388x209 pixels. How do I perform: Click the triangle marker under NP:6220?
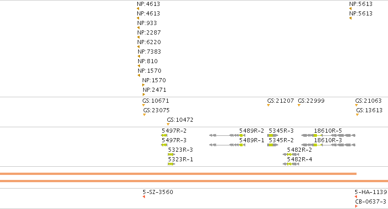tap(138, 47)
